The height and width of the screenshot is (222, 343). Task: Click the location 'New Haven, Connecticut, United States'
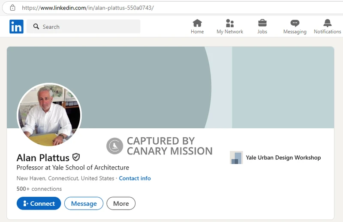coord(66,178)
